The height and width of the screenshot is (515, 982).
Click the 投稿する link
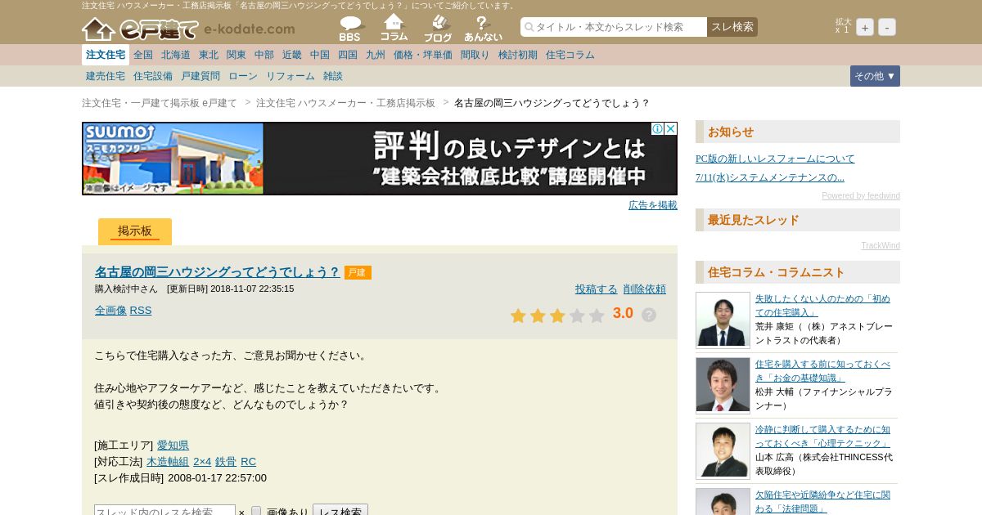click(597, 289)
